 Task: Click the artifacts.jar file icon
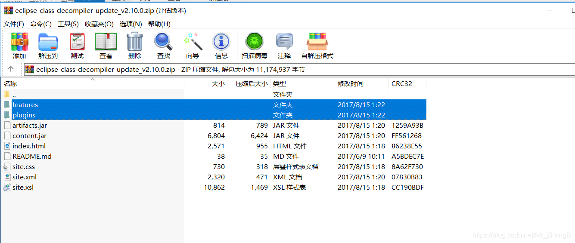click(7, 125)
